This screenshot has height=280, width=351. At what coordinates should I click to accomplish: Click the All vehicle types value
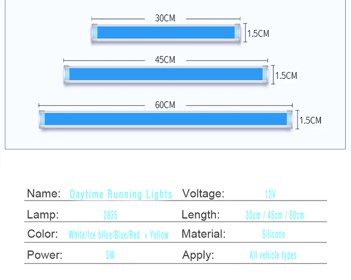273,255
